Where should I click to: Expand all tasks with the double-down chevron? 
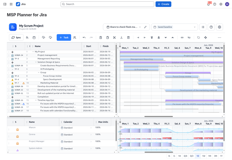[152, 38]
